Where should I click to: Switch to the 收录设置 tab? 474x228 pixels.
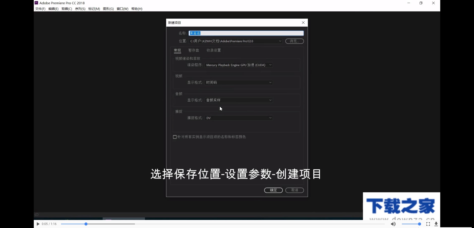(213, 50)
